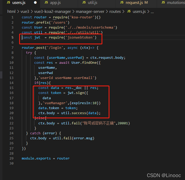Image resolution: width=185 pixels, height=180 pixels.
Task: Click 'koa-router' string on line 1
Action: pos(82,17)
